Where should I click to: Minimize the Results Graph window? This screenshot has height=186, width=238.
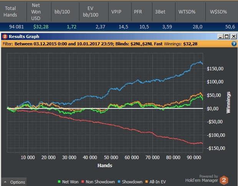pos(221,37)
